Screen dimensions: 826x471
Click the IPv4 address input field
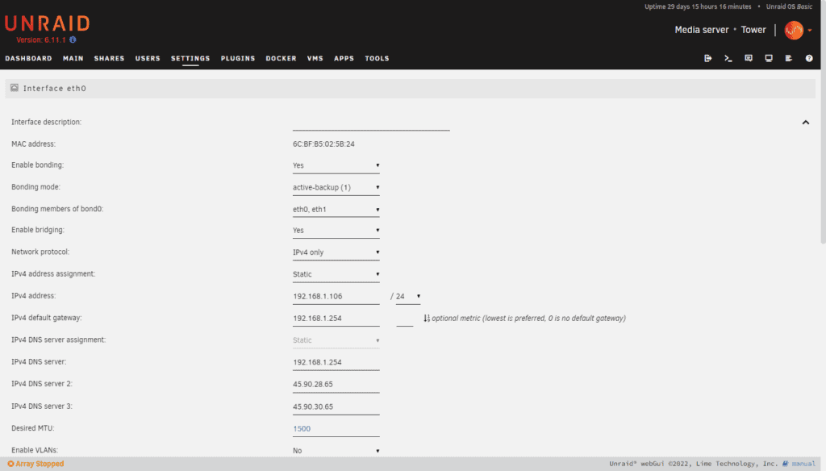click(336, 297)
